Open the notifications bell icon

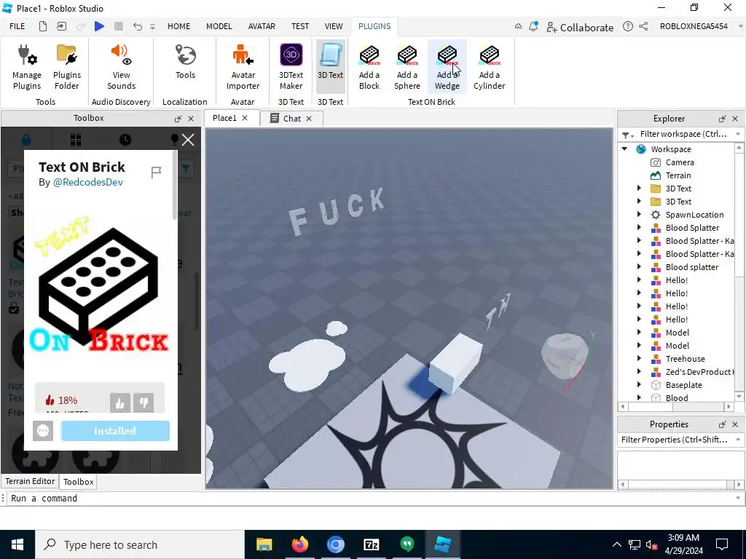[x=533, y=26]
